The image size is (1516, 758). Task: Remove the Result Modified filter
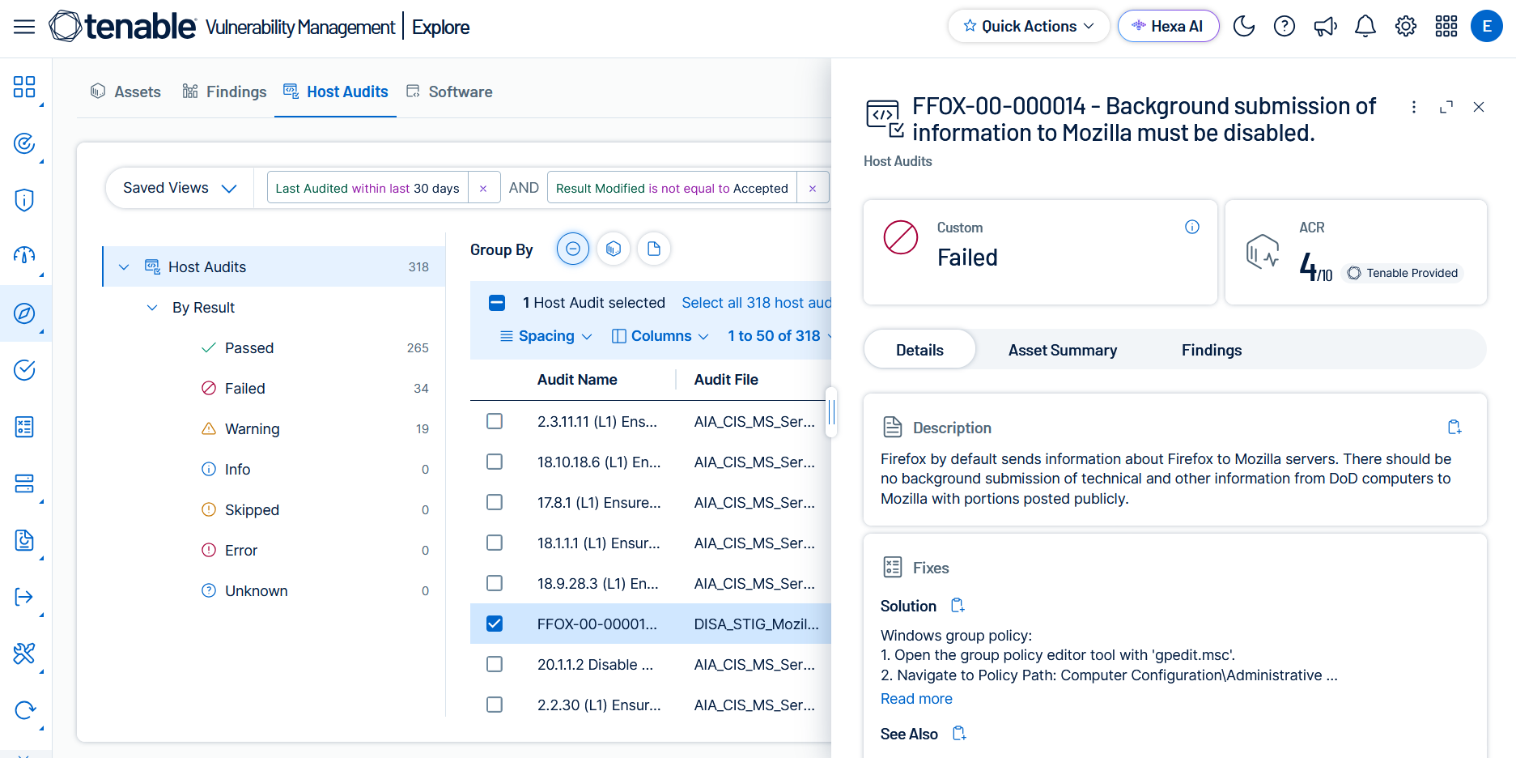pos(813,188)
